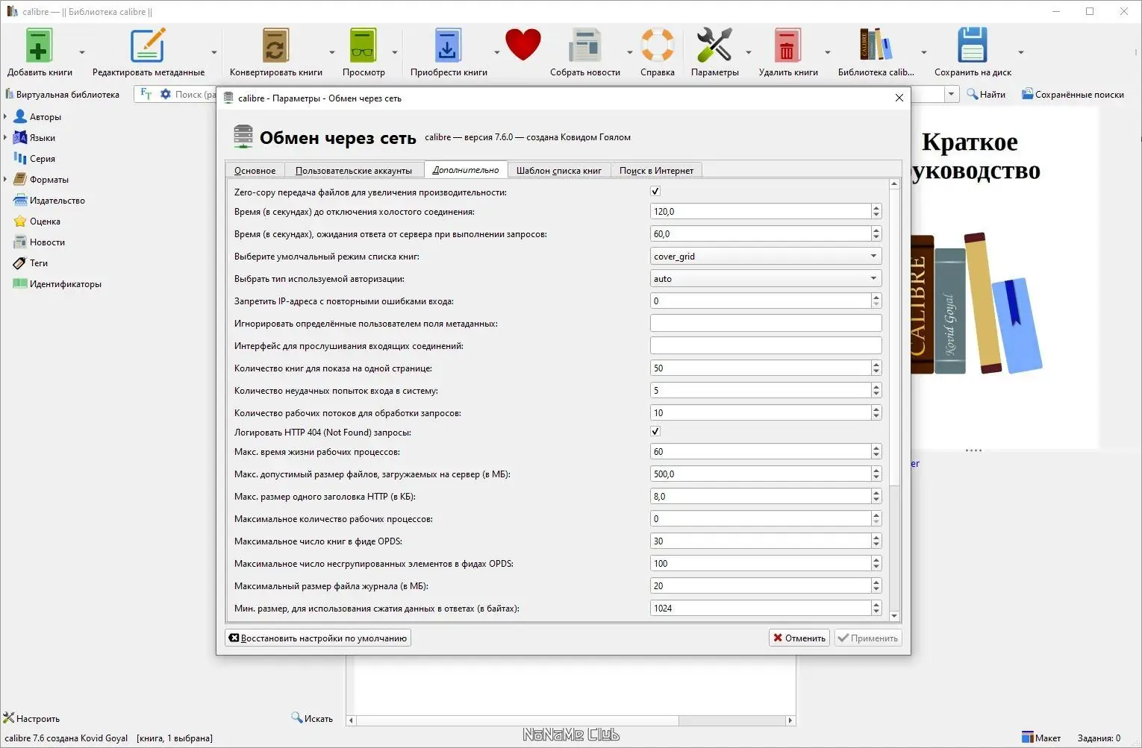Switch to Пользовательские аккаунты tab
The width and height of the screenshot is (1142, 748).
tap(354, 171)
